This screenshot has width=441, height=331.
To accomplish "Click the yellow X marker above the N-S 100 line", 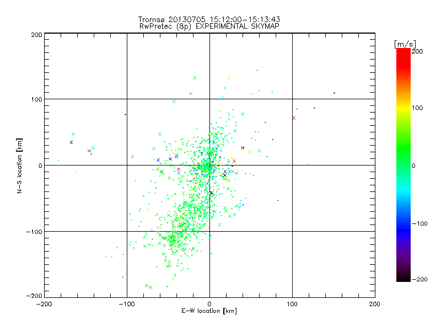I will [x=229, y=78].
